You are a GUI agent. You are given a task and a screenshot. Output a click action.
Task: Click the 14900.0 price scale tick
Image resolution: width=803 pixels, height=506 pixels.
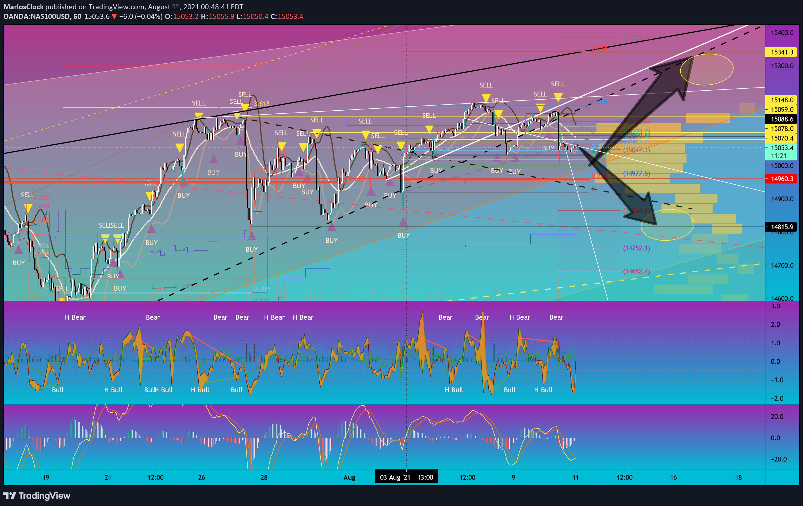[x=782, y=199]
